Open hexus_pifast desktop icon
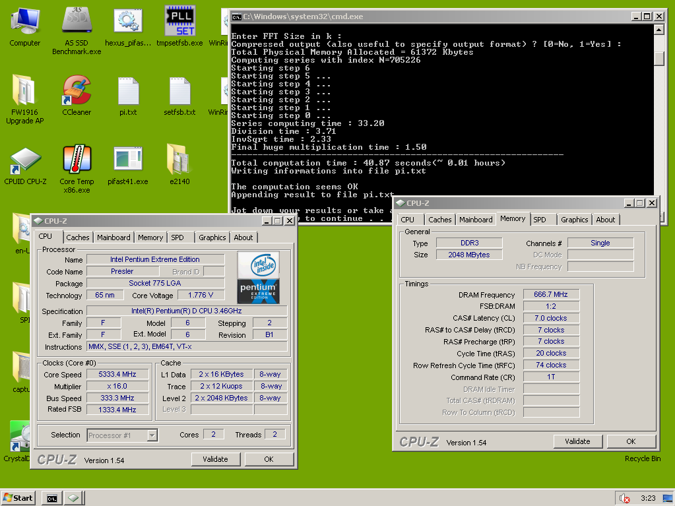 (128, 26)
